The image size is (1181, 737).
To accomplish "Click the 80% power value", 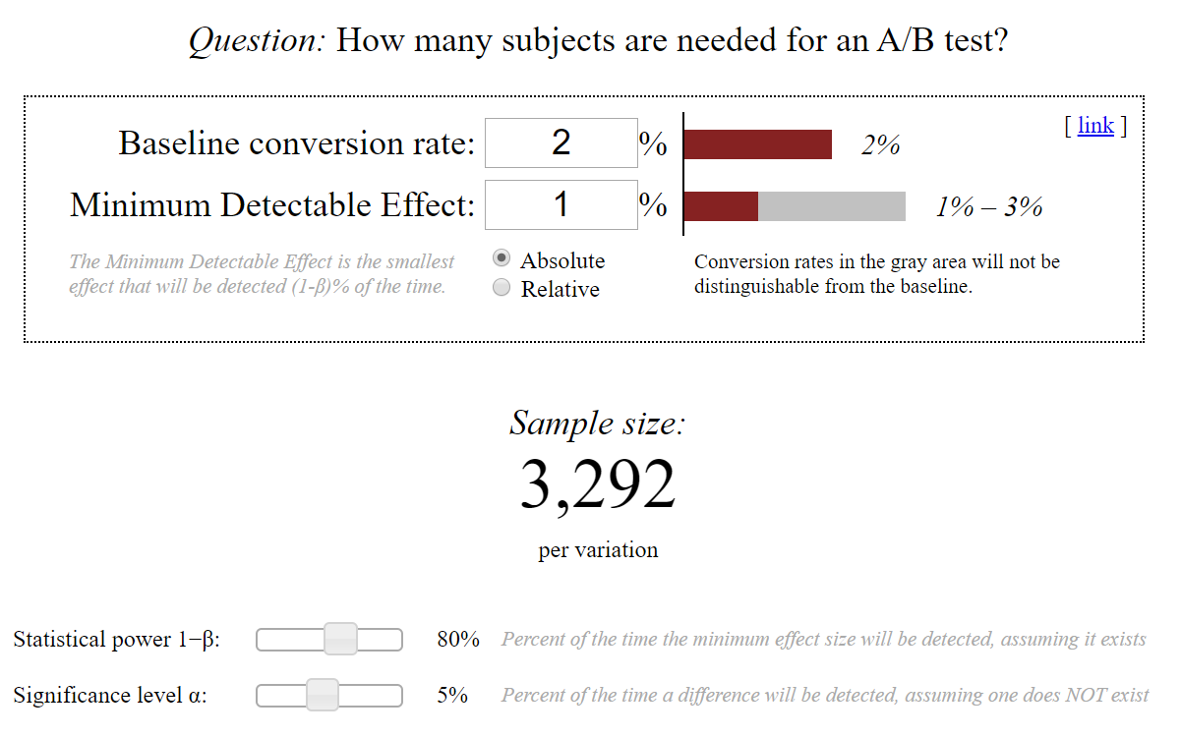I will [458, 639].
